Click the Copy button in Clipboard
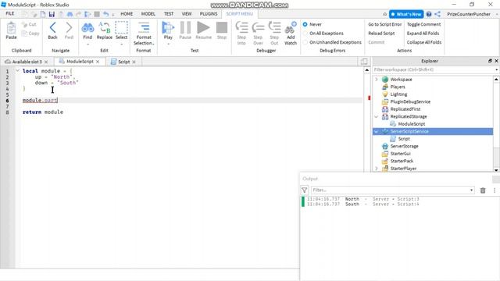This screenshot has width=500, height=281. click(30, 33)
